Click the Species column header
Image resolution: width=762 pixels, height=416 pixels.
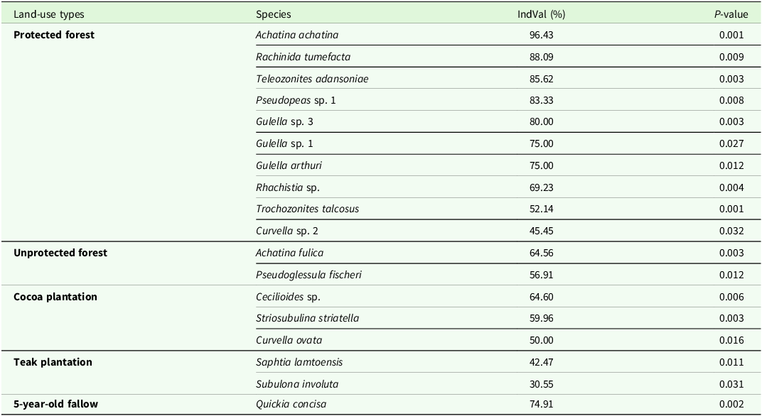tap(273, 14)
